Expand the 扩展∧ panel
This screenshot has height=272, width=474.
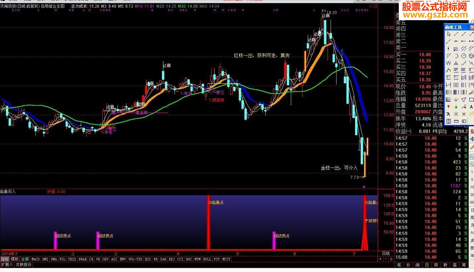click(7, 265)
